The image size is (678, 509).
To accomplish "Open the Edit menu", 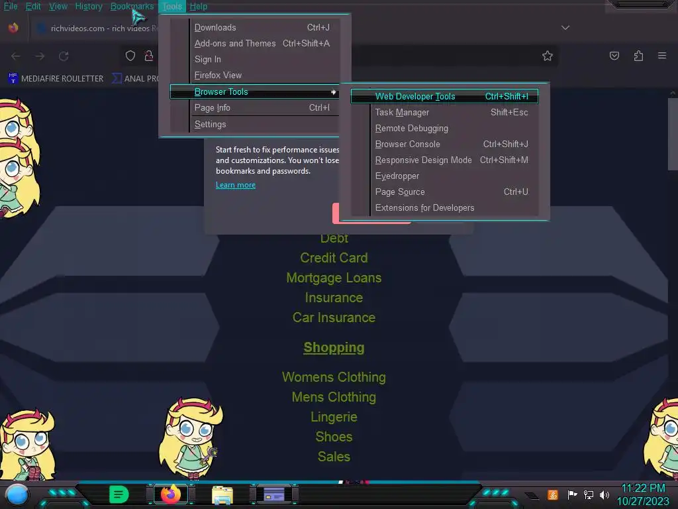I will coord(33,7).
